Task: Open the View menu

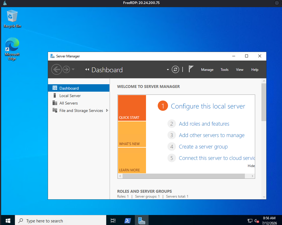Action: click(x=239, y=70)
